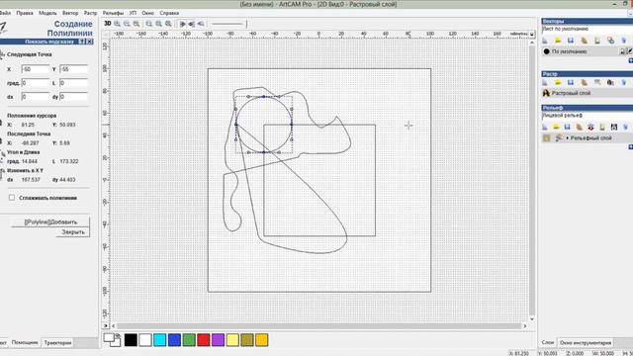633x356 pixels.
Task: Open the Модель menu
Action: coord(47,13)
